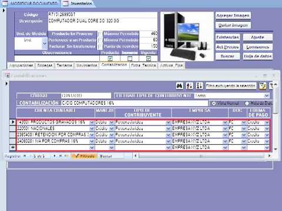Screen dimensions: 282x211
Task: Open Filtrar Tipo de Contribuyente dropdown
Action: pos(266,96)
